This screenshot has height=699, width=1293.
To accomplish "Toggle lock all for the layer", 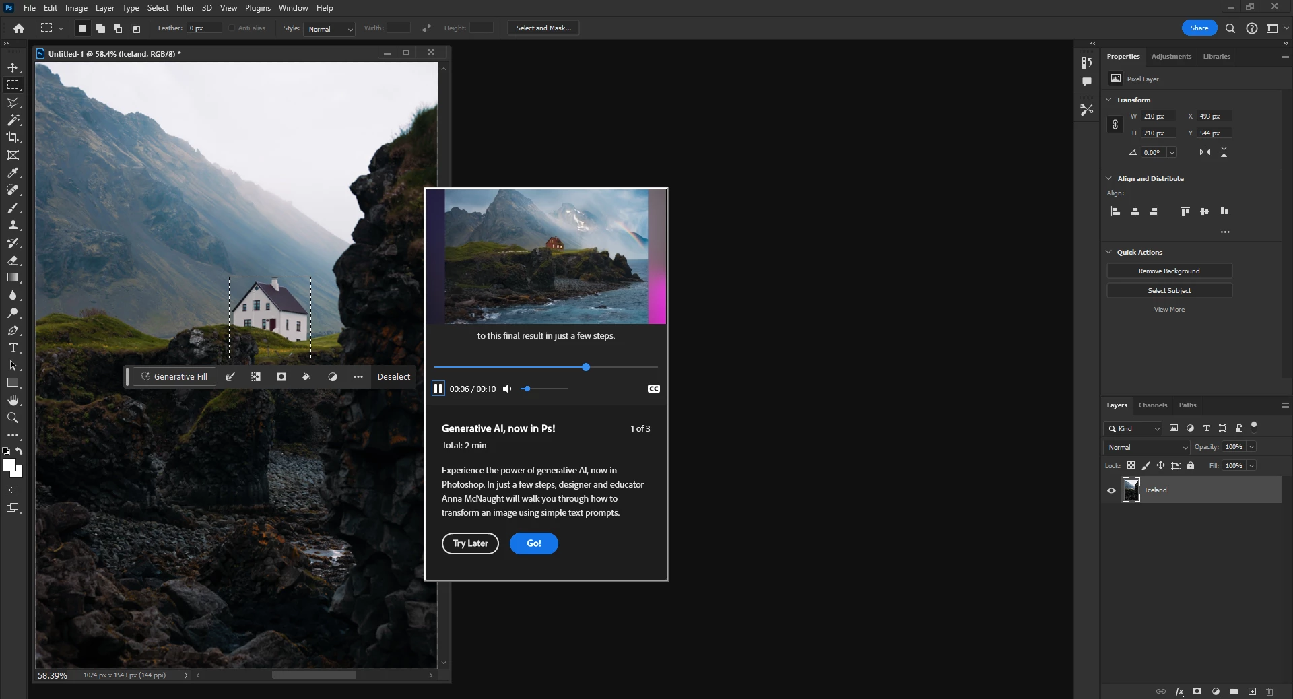I will (x=1191, y=465).
